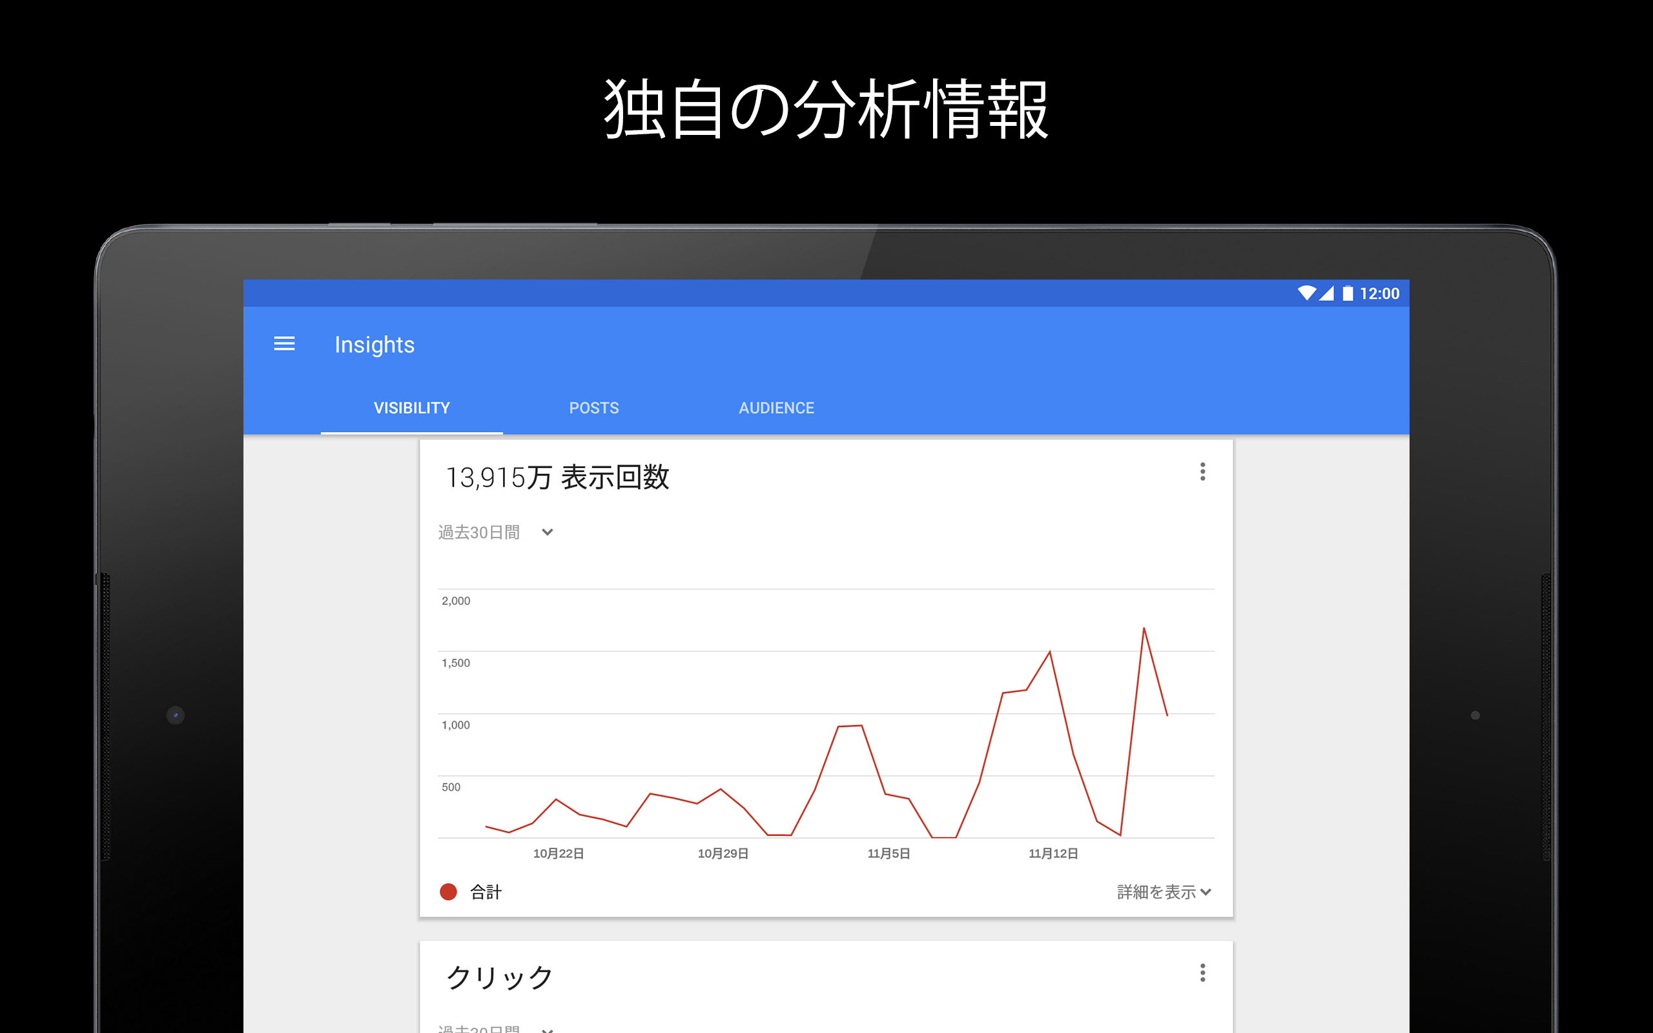The image size is (1653, 1033).
Task: Click the Insights title
Action: coord(375,344)
